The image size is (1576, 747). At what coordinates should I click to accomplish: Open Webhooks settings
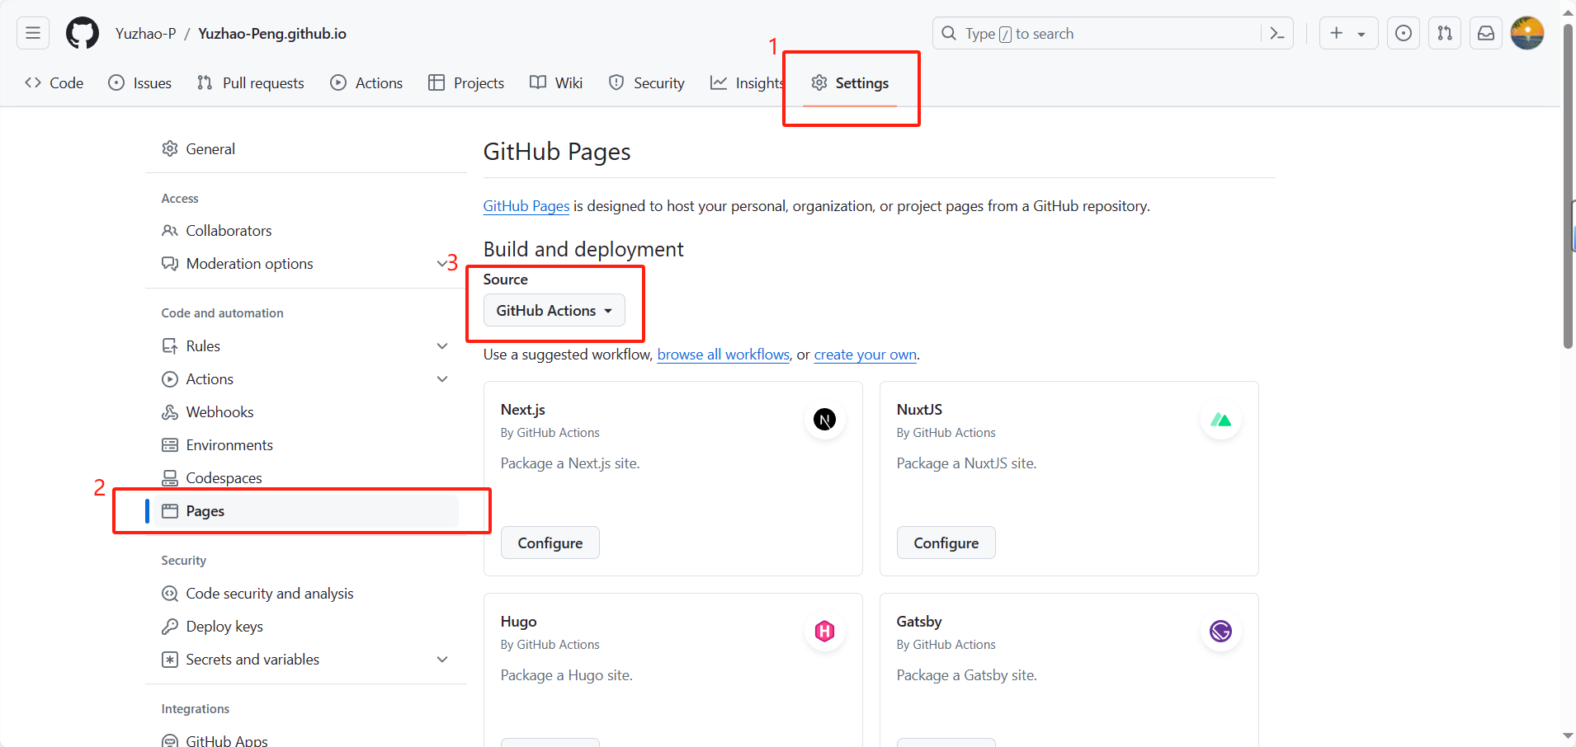pyautogui.click(x=306, y=412)
